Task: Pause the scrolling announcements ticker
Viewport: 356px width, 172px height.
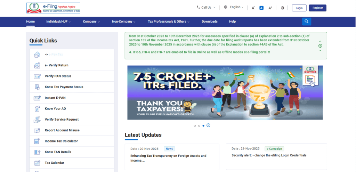Action: 320,46
